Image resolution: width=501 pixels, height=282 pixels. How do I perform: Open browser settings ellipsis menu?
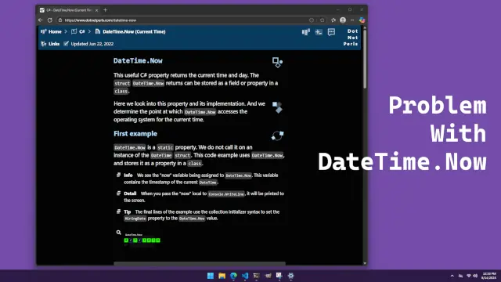[352, 20]
